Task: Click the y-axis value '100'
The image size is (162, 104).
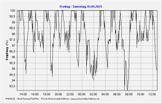Action: pyautogui.click(x=13, y=11)
